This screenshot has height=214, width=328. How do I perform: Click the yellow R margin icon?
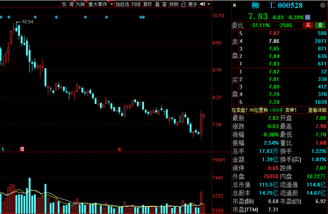point(235,6)
